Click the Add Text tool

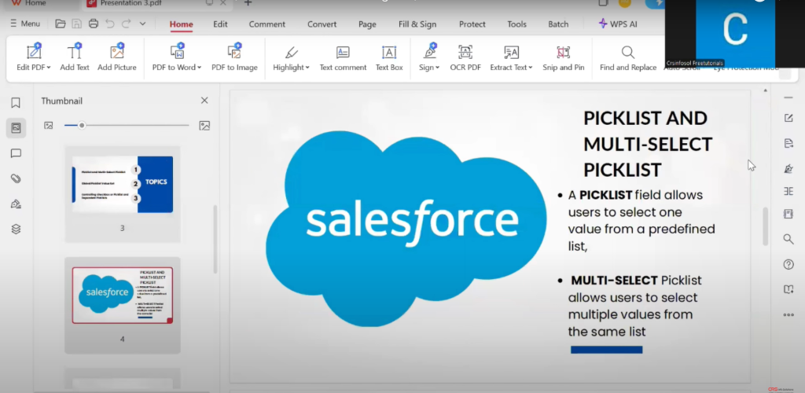75,53
